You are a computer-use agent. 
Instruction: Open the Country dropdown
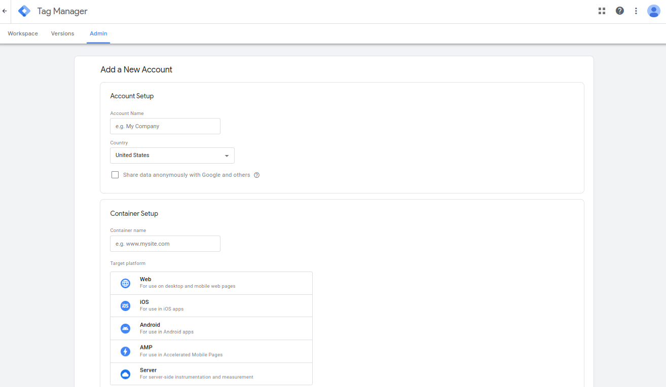172,155
